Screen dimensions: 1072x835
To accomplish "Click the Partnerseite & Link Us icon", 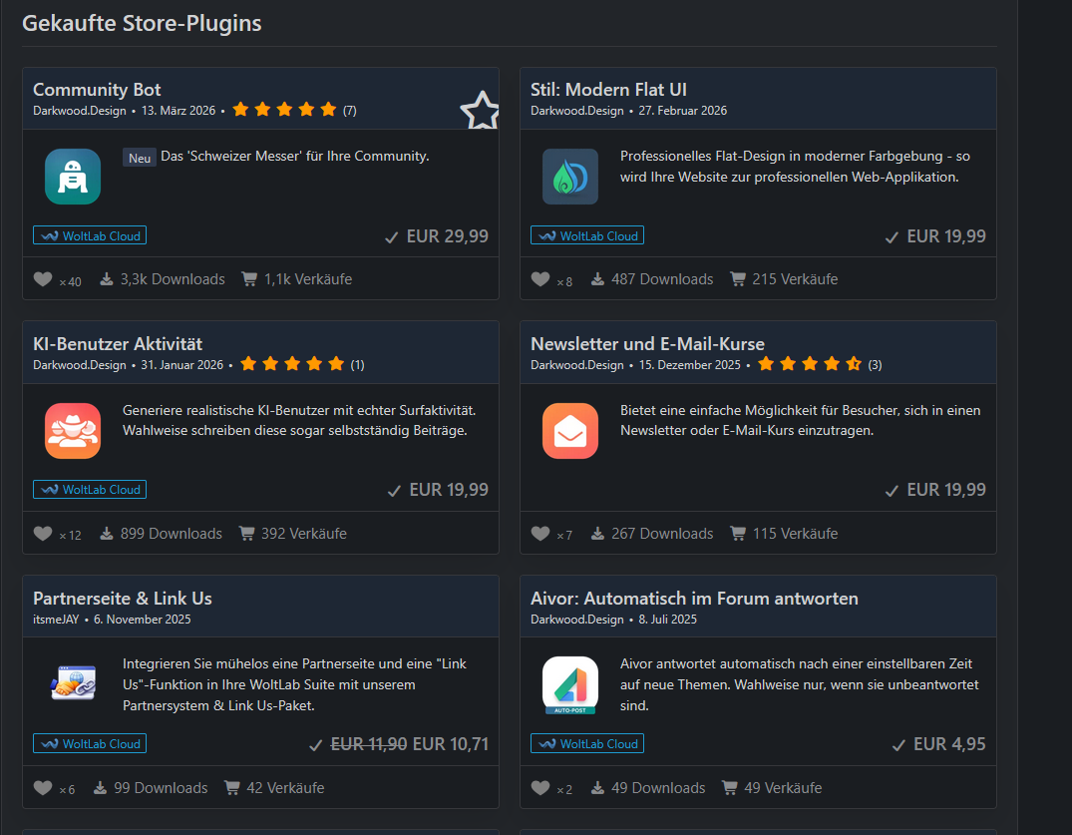I will [x=73, y=684].
